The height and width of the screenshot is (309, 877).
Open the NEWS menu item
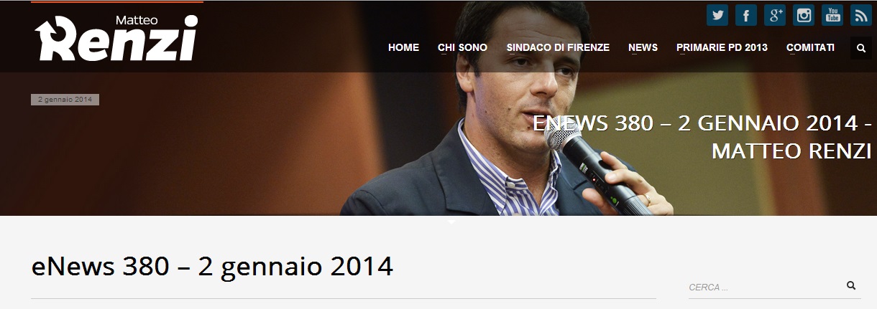click(643, 47)
